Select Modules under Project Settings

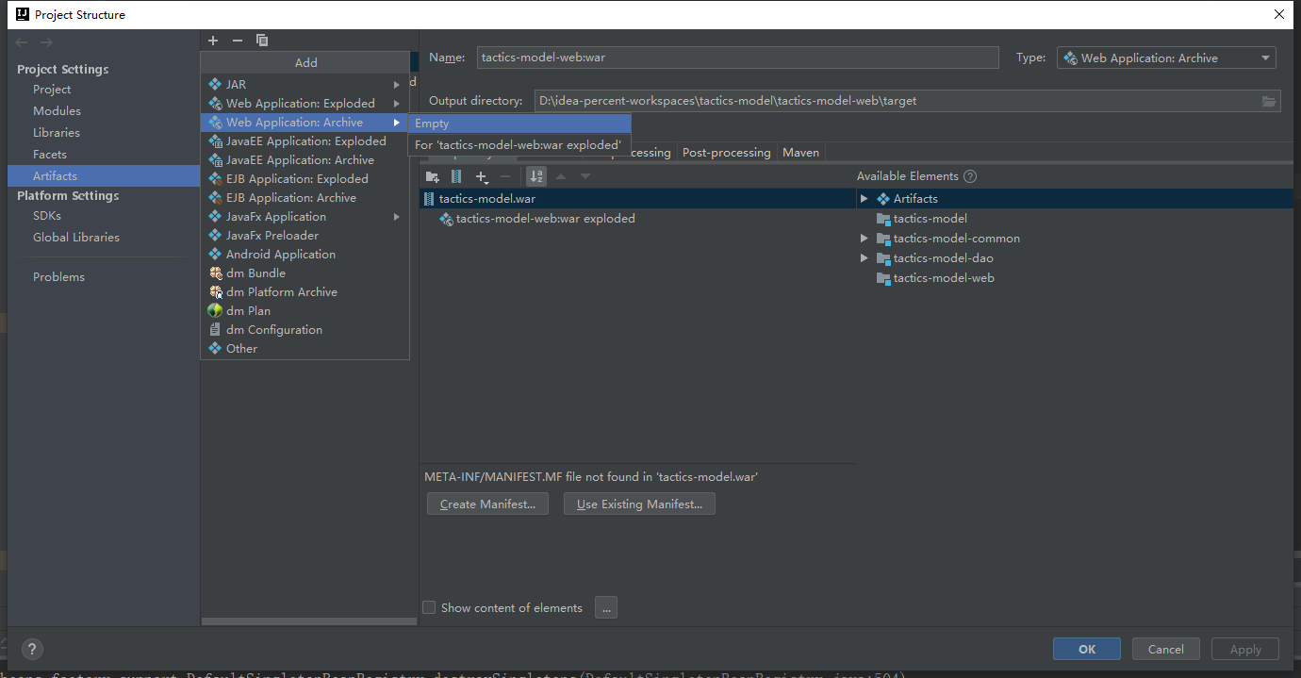click(x=57, y=111)
